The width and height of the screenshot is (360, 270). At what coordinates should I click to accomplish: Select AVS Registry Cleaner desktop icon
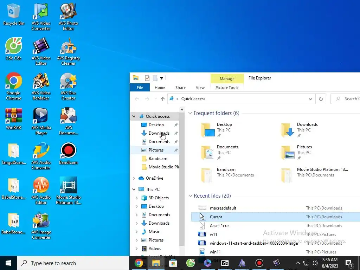coord(68,52)
